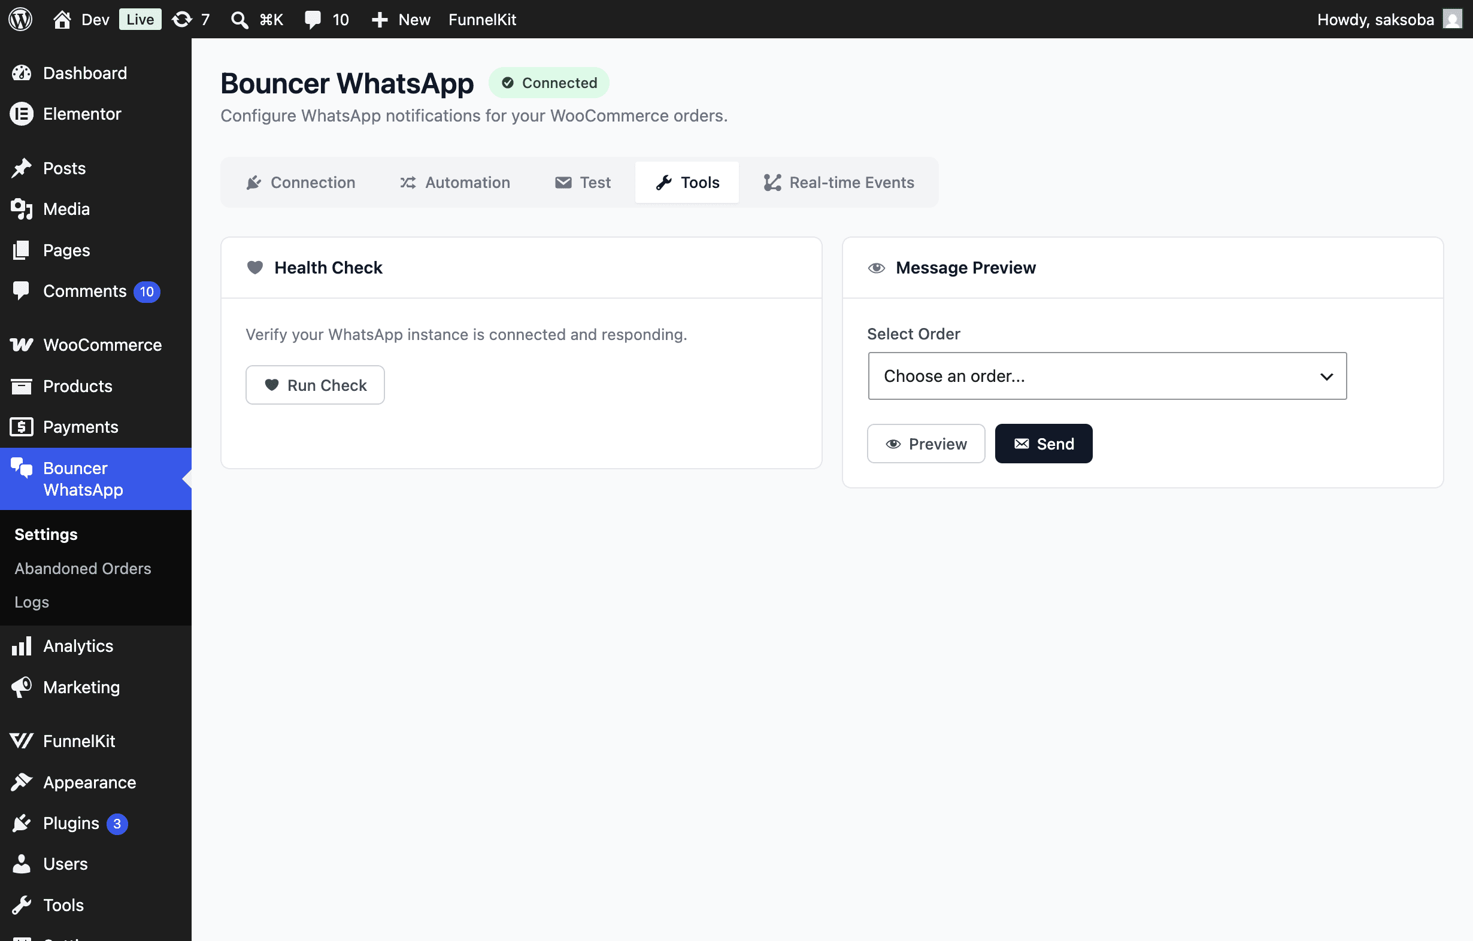
Task: Open the Logs submenu item
Action: pyautogui.click(x=32, y=602)
